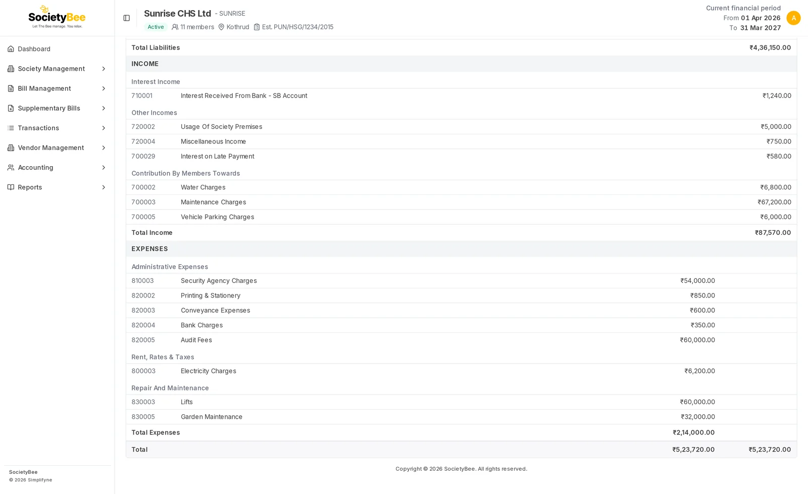Click the Supplementary Bills file icon

pyautogui.click(x=11, y=108)
